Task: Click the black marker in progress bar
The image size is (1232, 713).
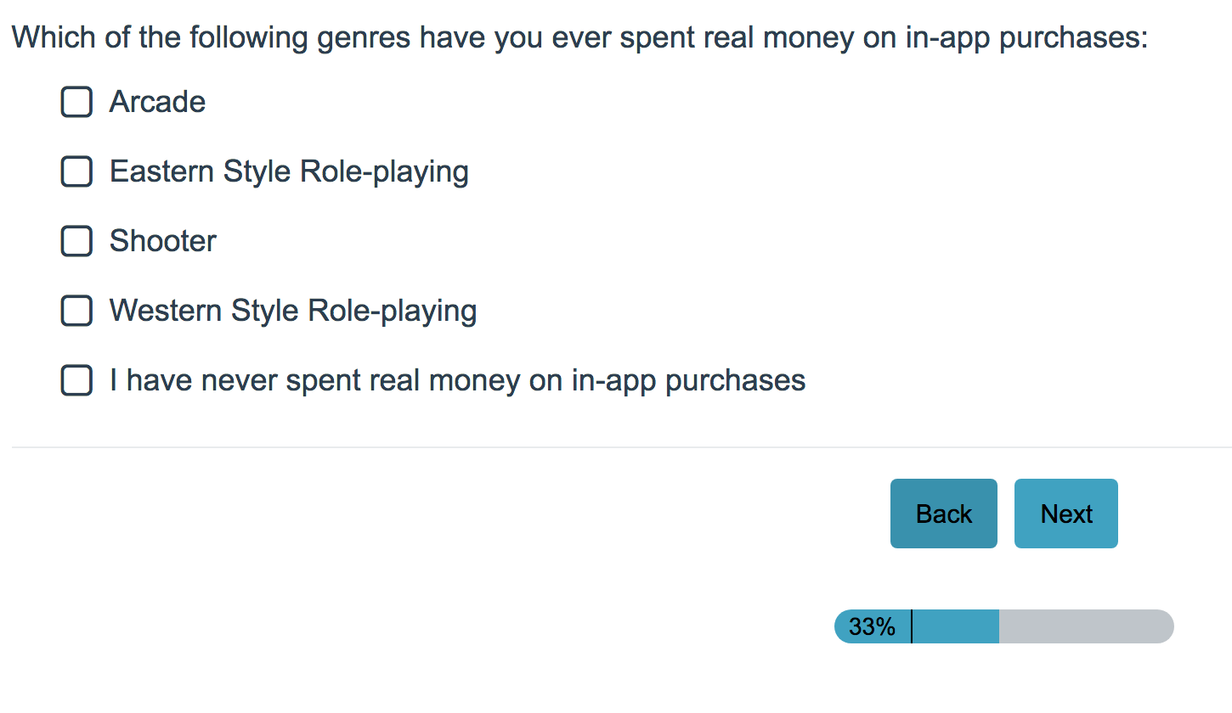Action: click(912, 626)
